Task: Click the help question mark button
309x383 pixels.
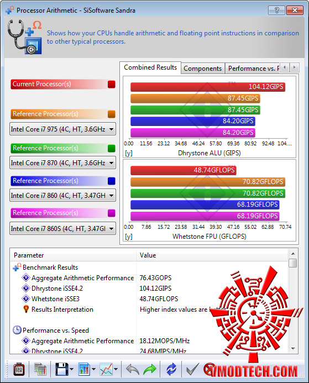Action: [276, 11]
